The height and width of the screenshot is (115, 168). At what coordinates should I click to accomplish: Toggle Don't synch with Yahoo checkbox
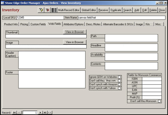click(119, 88)
